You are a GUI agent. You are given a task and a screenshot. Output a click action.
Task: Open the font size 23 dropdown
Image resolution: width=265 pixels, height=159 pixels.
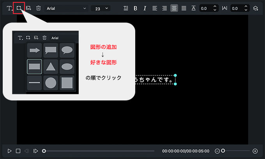(100, 8)
